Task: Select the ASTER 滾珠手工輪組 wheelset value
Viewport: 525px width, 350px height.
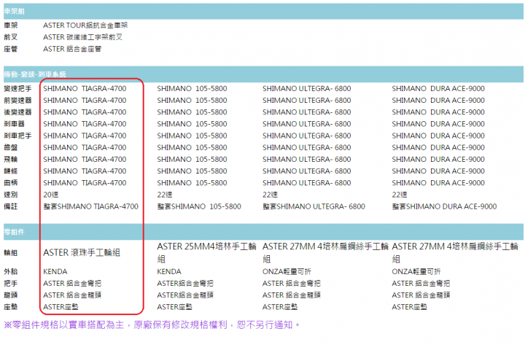Action: pyautogui.click(x=82, y=252)
